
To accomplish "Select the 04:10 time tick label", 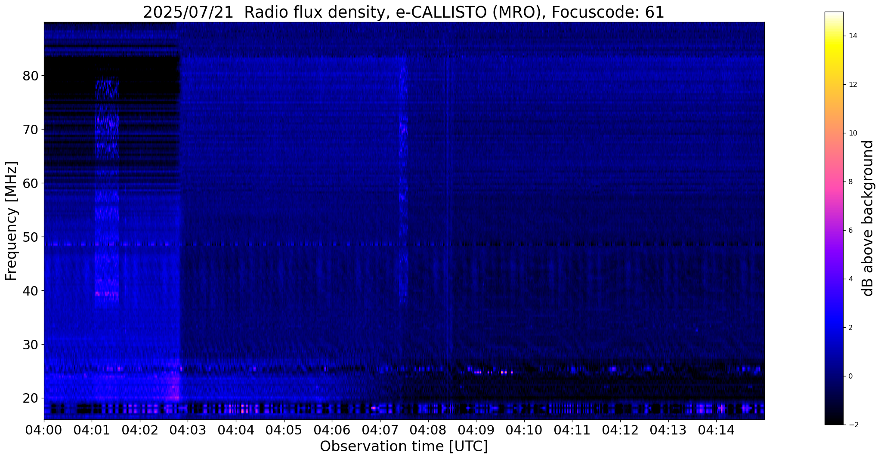I will tap(524, 430).
